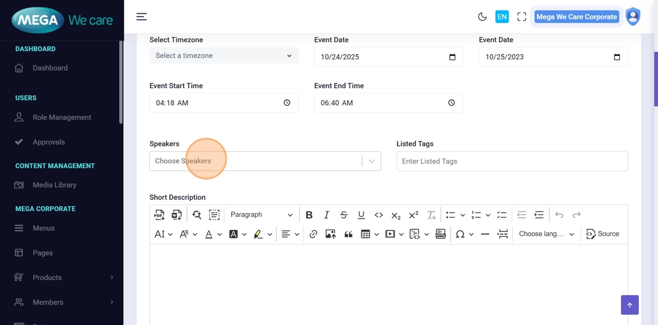Screen dimensions: 658x325
Task: Apply bold formatting in the editor
Action: pyautogui.click(x=309, y=215)
